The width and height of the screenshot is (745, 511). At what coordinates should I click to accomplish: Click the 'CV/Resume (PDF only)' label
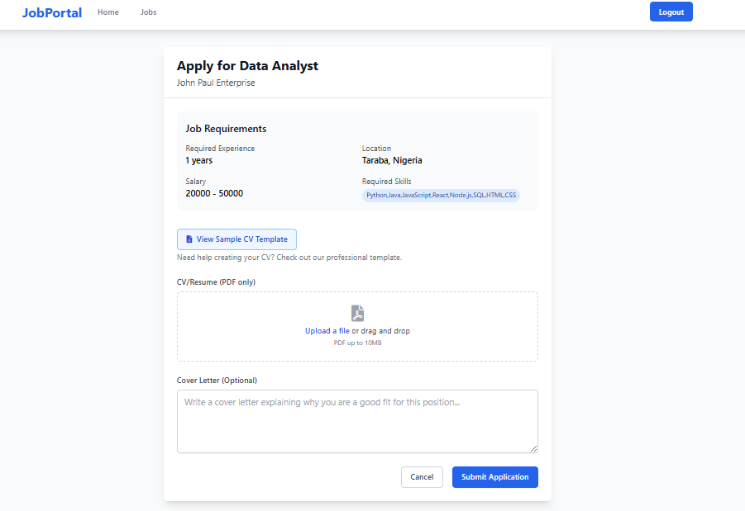[216, 282]
